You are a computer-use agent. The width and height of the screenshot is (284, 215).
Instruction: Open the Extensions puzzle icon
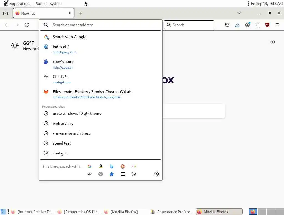tap(257, 25)
